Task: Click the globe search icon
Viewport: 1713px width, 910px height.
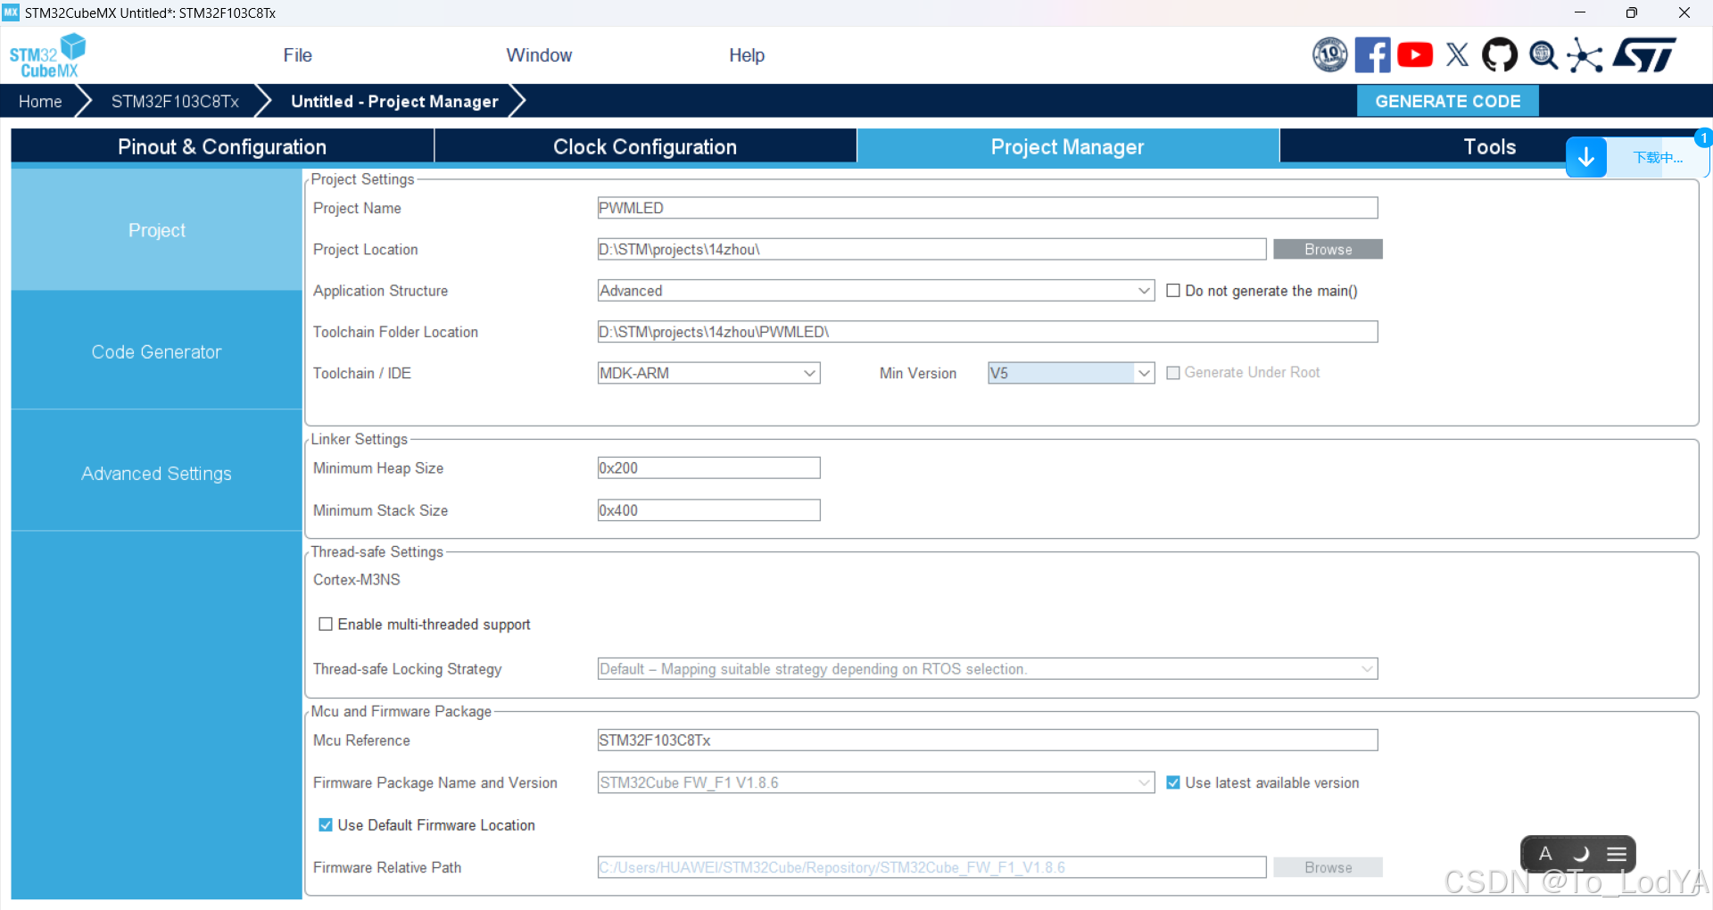Action: (1543, 55)
